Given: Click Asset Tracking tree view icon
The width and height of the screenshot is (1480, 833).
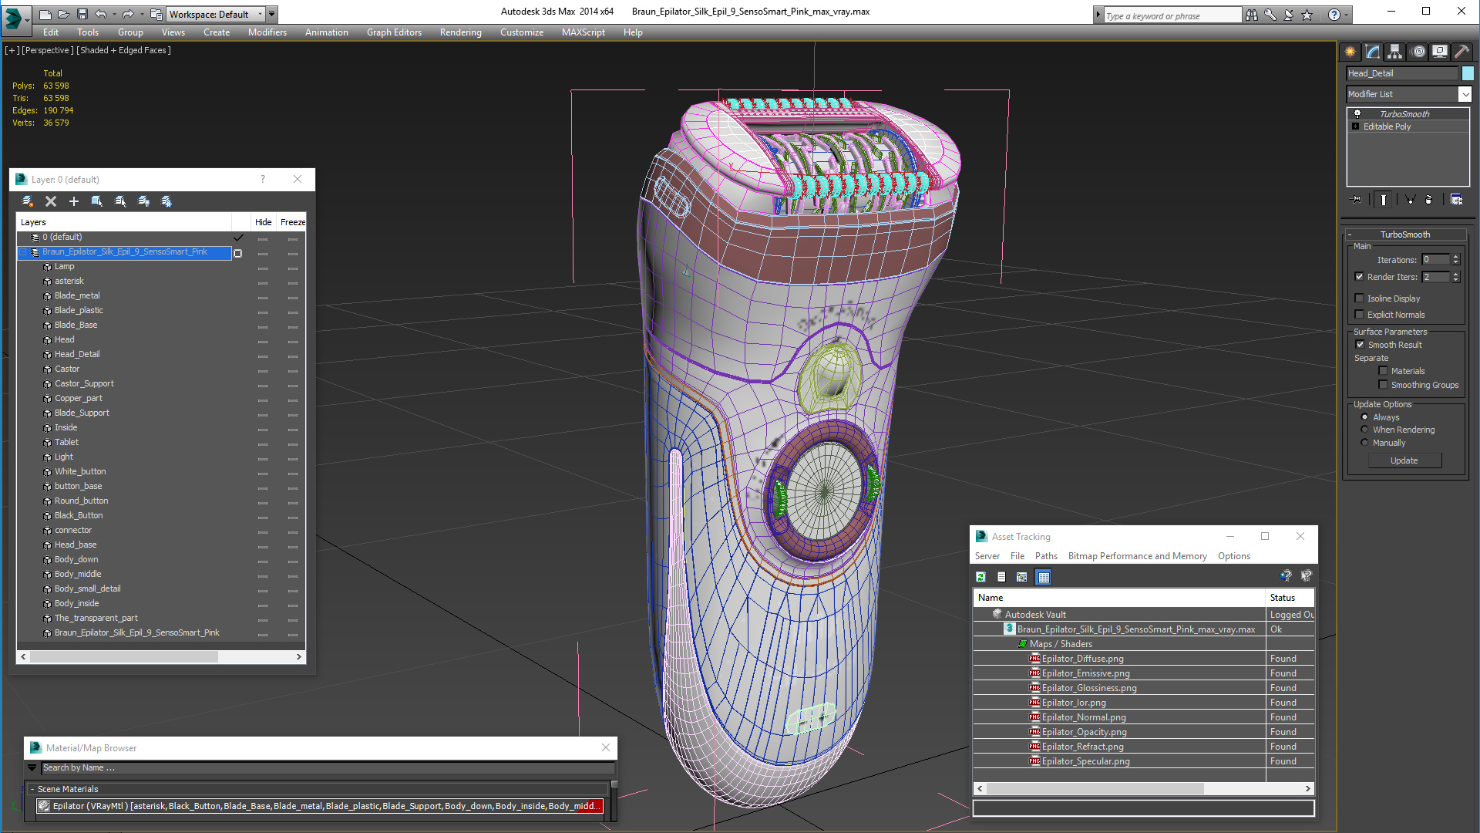Looking at the screenshot, I should click(x=1022, y=577).
